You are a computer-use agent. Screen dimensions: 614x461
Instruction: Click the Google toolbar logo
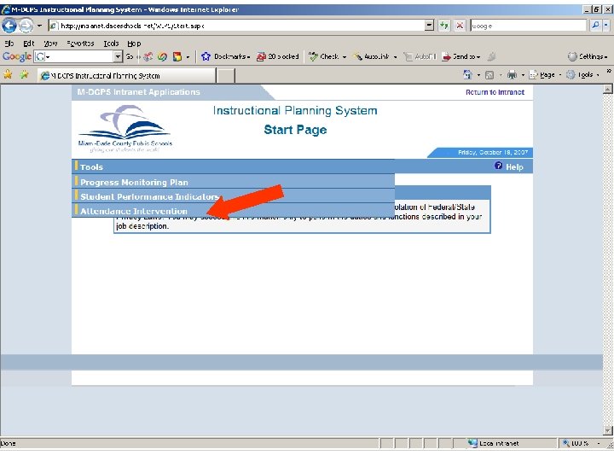pyautogui.click(x=17, y=57)
